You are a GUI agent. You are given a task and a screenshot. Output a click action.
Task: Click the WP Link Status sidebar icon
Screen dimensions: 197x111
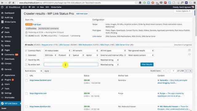pyautogui.click(x=2, y=103)
